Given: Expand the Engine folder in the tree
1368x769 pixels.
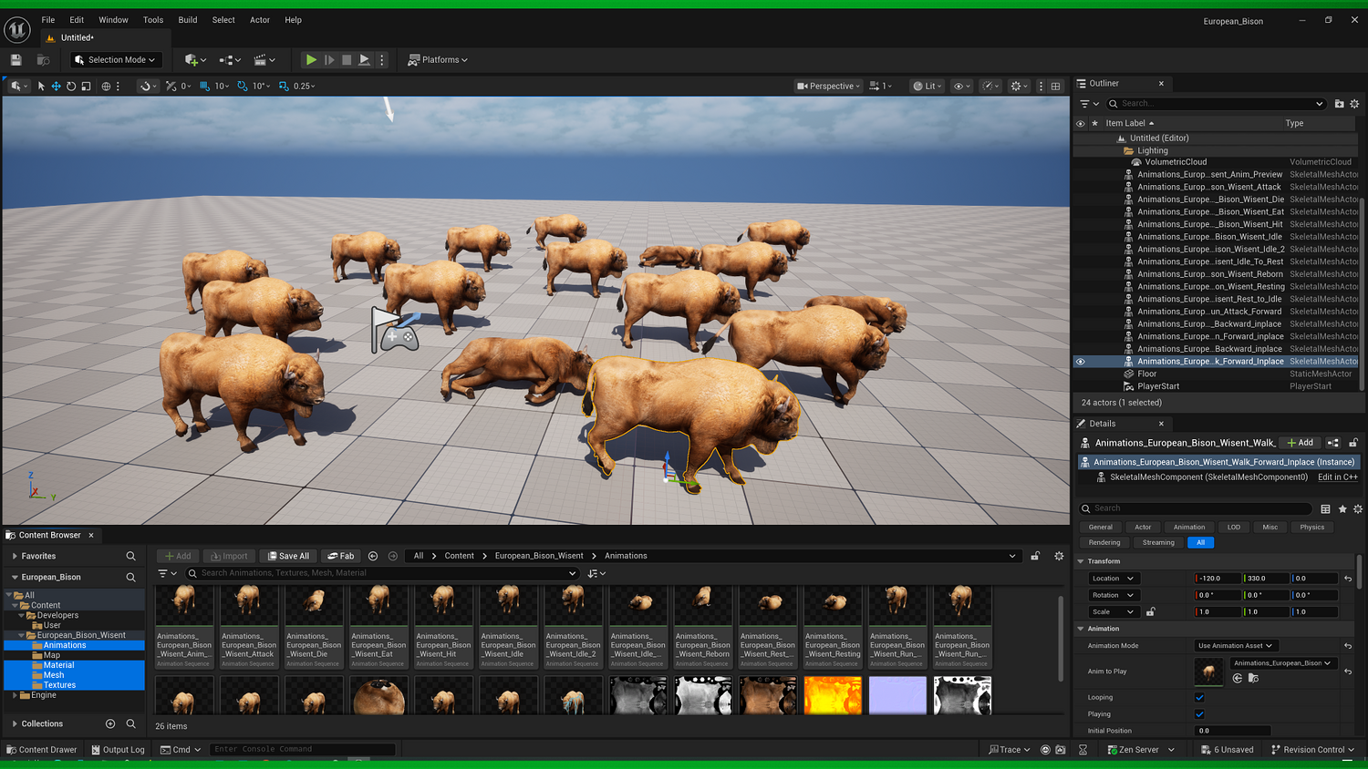Looking at the screenshot, I should pos(15,696).
